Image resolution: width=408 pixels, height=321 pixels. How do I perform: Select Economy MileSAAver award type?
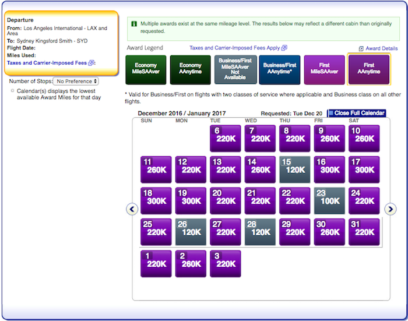point(146,70)
